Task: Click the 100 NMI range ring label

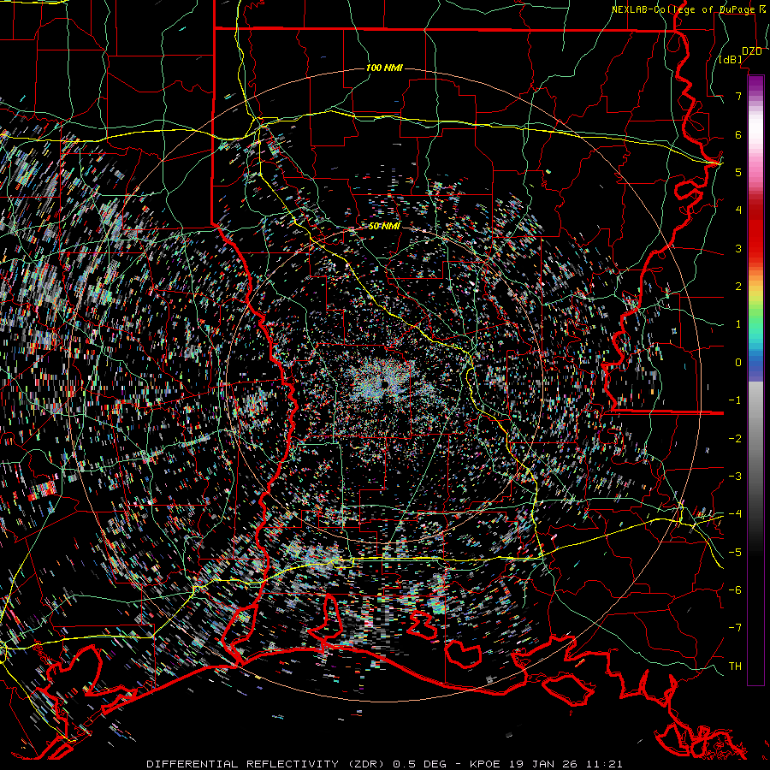Action: [384, 68]
